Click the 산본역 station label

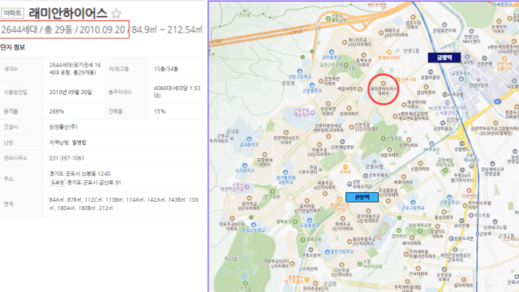point(362,197)
